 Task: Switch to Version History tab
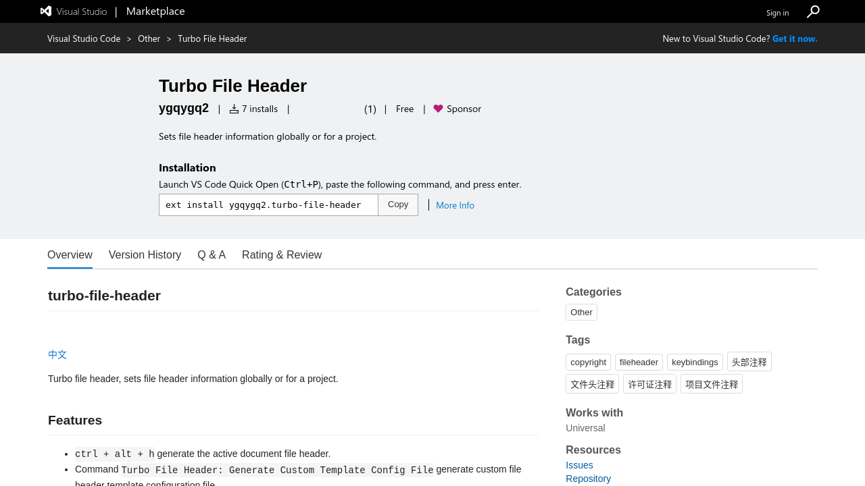pyautogui.click(x=145, y=255)
